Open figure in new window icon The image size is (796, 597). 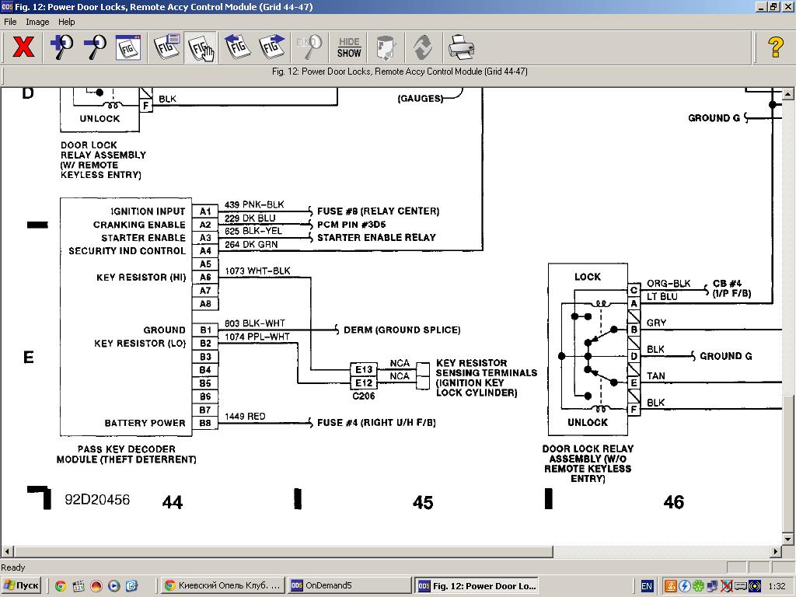pos(167,47)
